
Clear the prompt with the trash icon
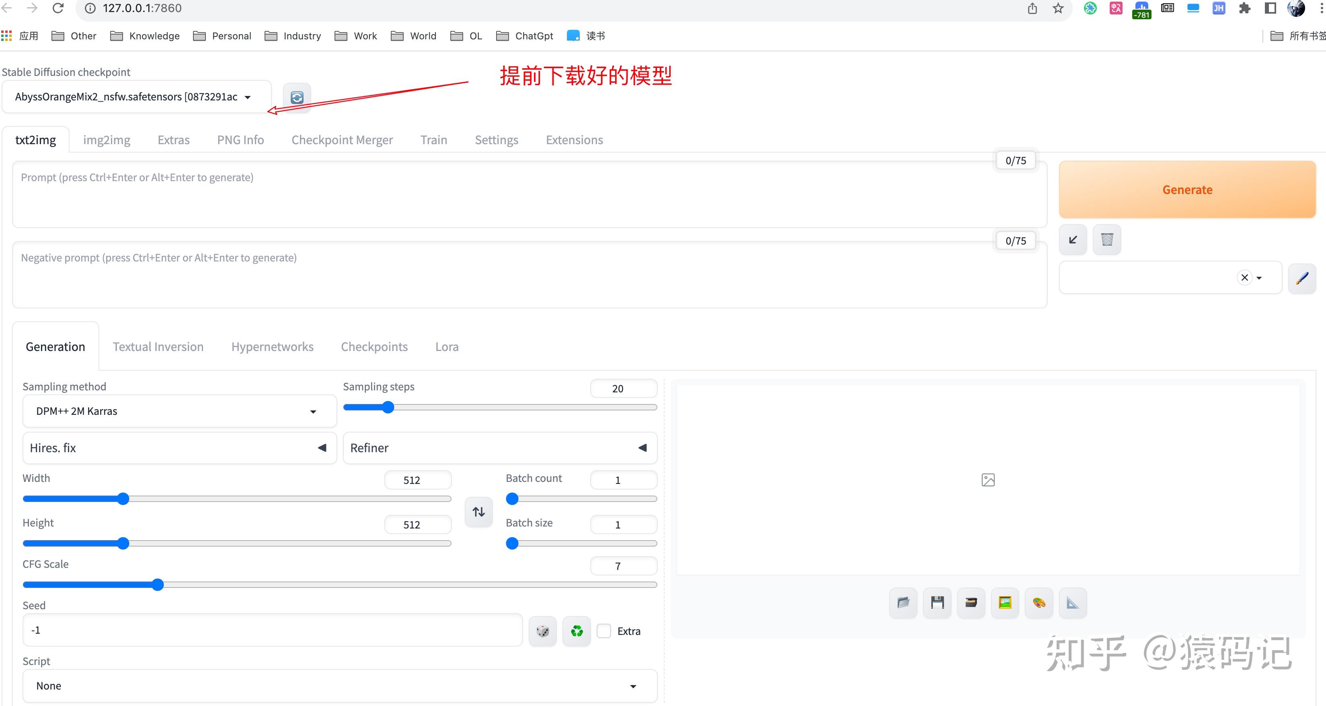1107,240
